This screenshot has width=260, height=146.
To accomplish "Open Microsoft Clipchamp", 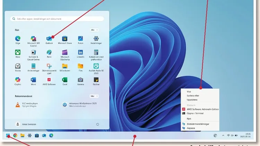I will tap(65, 55).
